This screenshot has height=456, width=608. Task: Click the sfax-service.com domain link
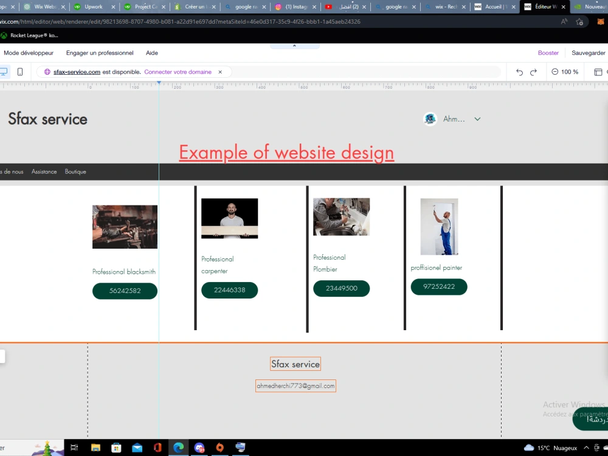tap(77, 72)
